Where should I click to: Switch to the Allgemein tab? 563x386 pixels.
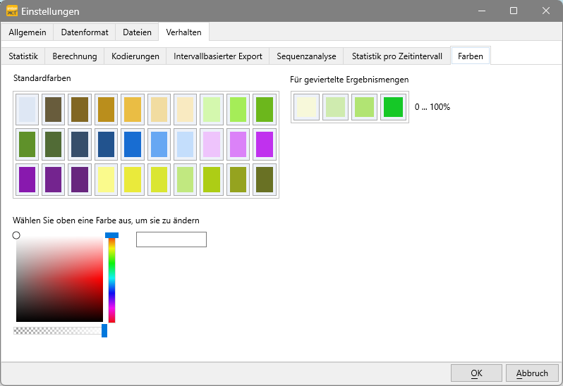click(x=28, y=32)
